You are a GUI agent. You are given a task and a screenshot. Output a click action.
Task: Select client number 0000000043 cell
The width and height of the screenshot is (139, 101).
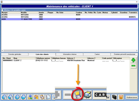coord(8,60)
